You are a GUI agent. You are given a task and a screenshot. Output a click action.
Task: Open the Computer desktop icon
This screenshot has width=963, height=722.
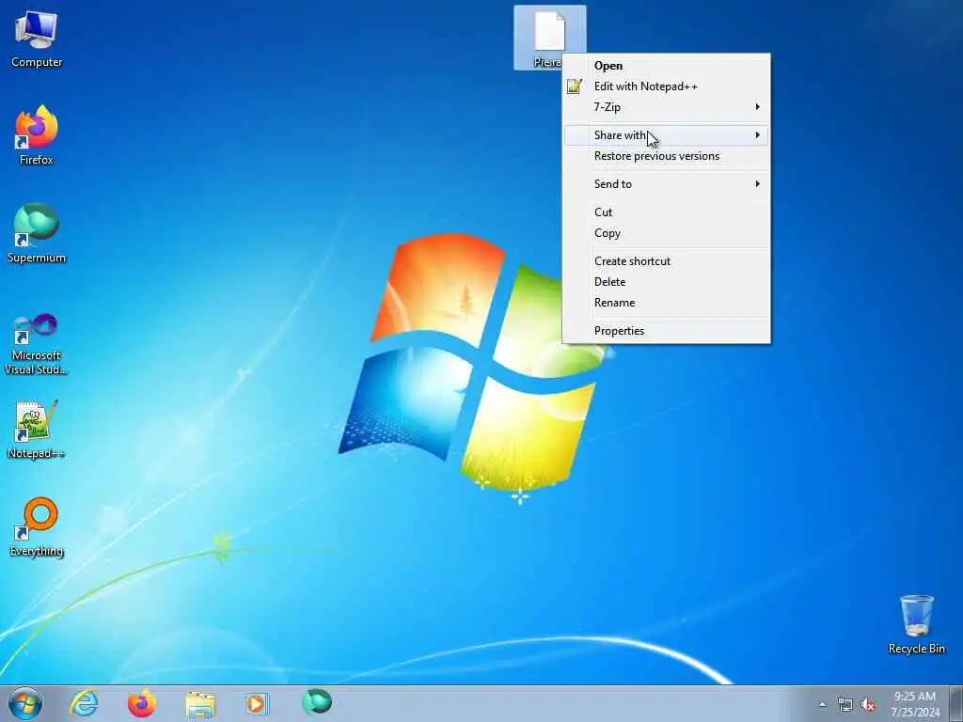[37, 38]
